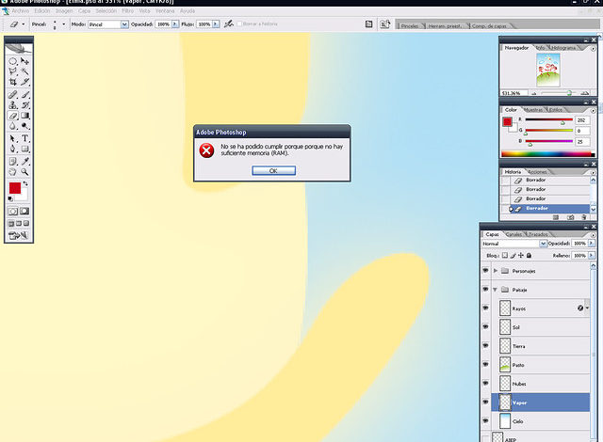The image size is (603, 442).
Task: Select the Zoom tool
Action: [25, 172]
